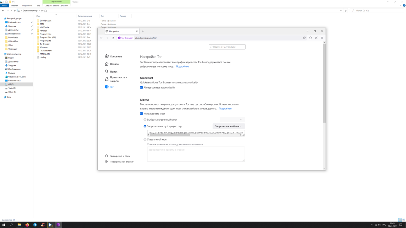Open Explorer help question icon
406x228 pixels.
404,5
